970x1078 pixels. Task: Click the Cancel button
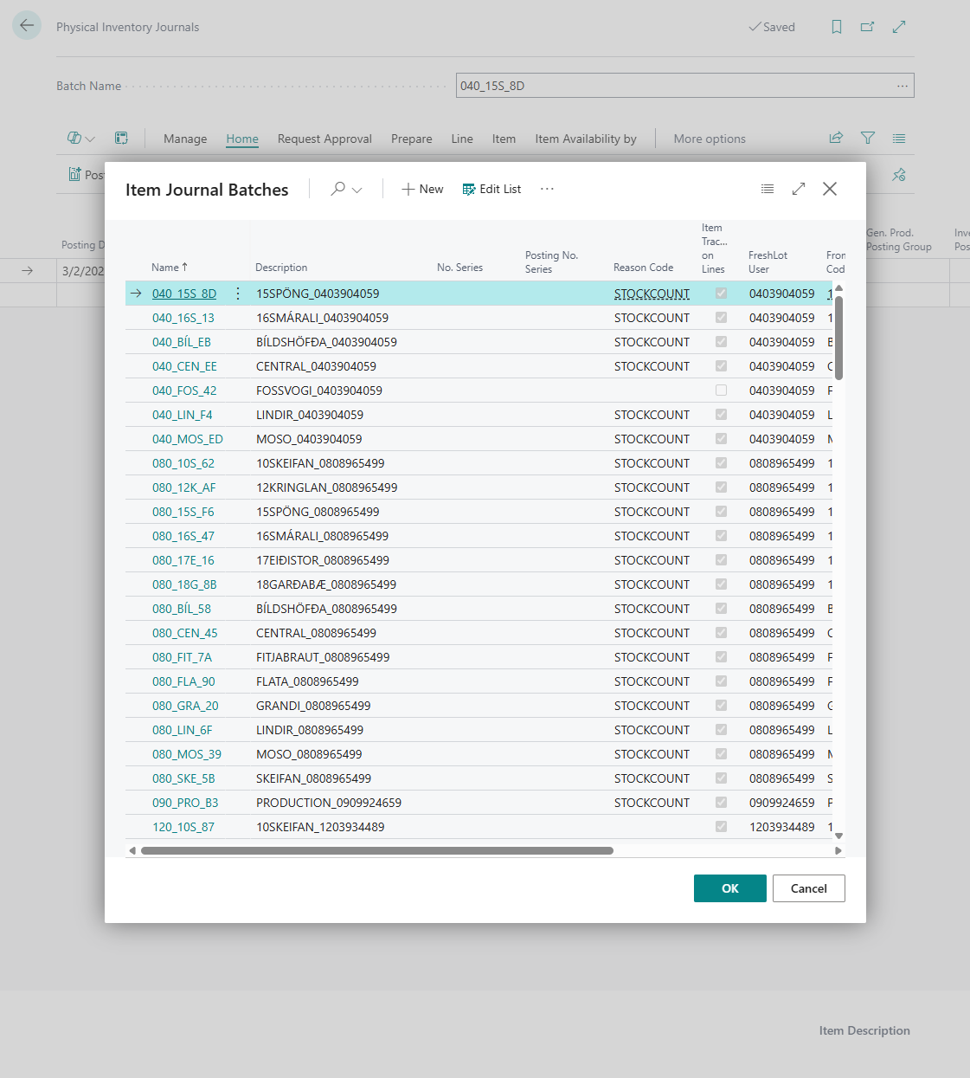point(809,888)
